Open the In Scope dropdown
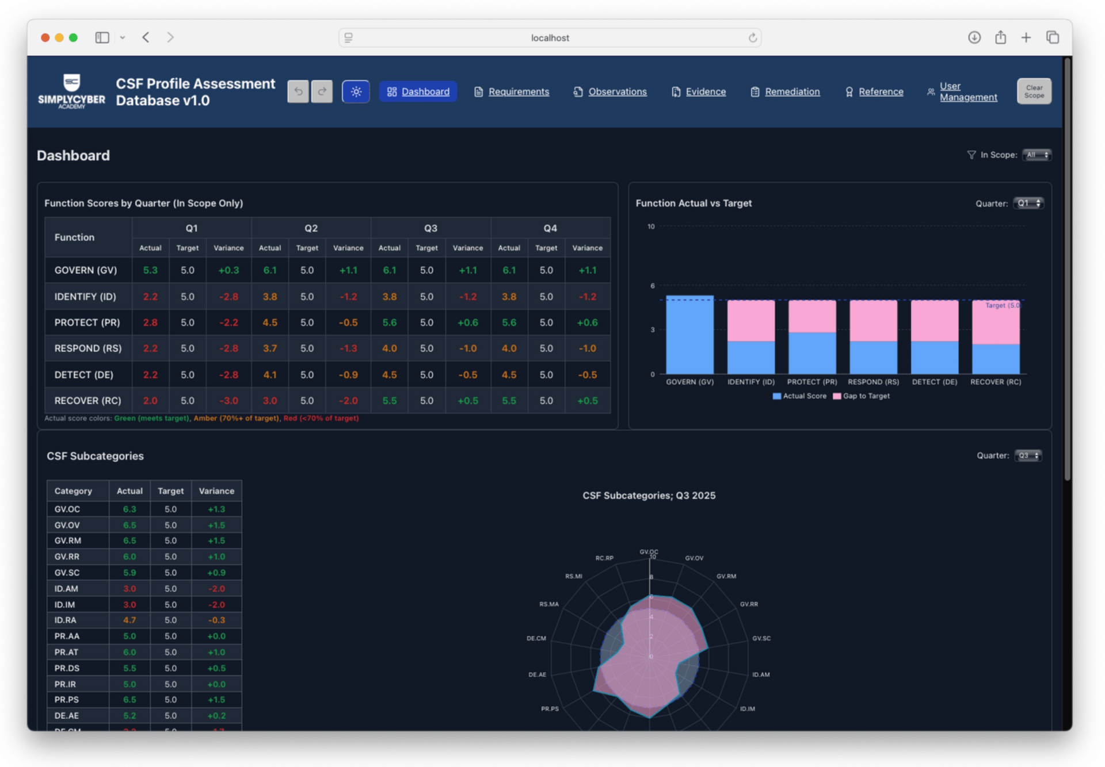This screenshot has width=1105, height=767. [x=1037, y=155]
